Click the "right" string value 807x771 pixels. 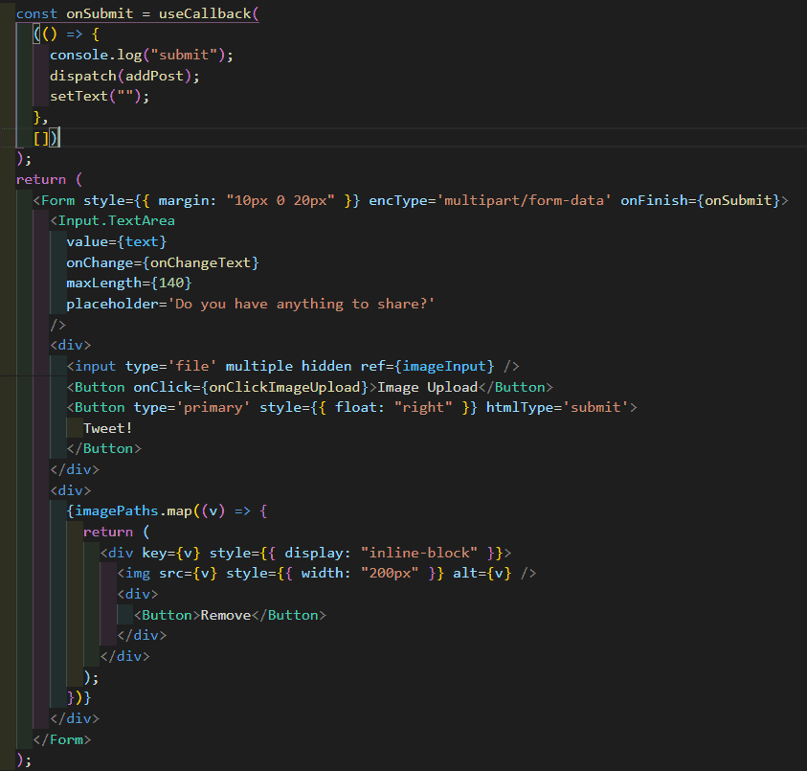click(x=423, y=408)
